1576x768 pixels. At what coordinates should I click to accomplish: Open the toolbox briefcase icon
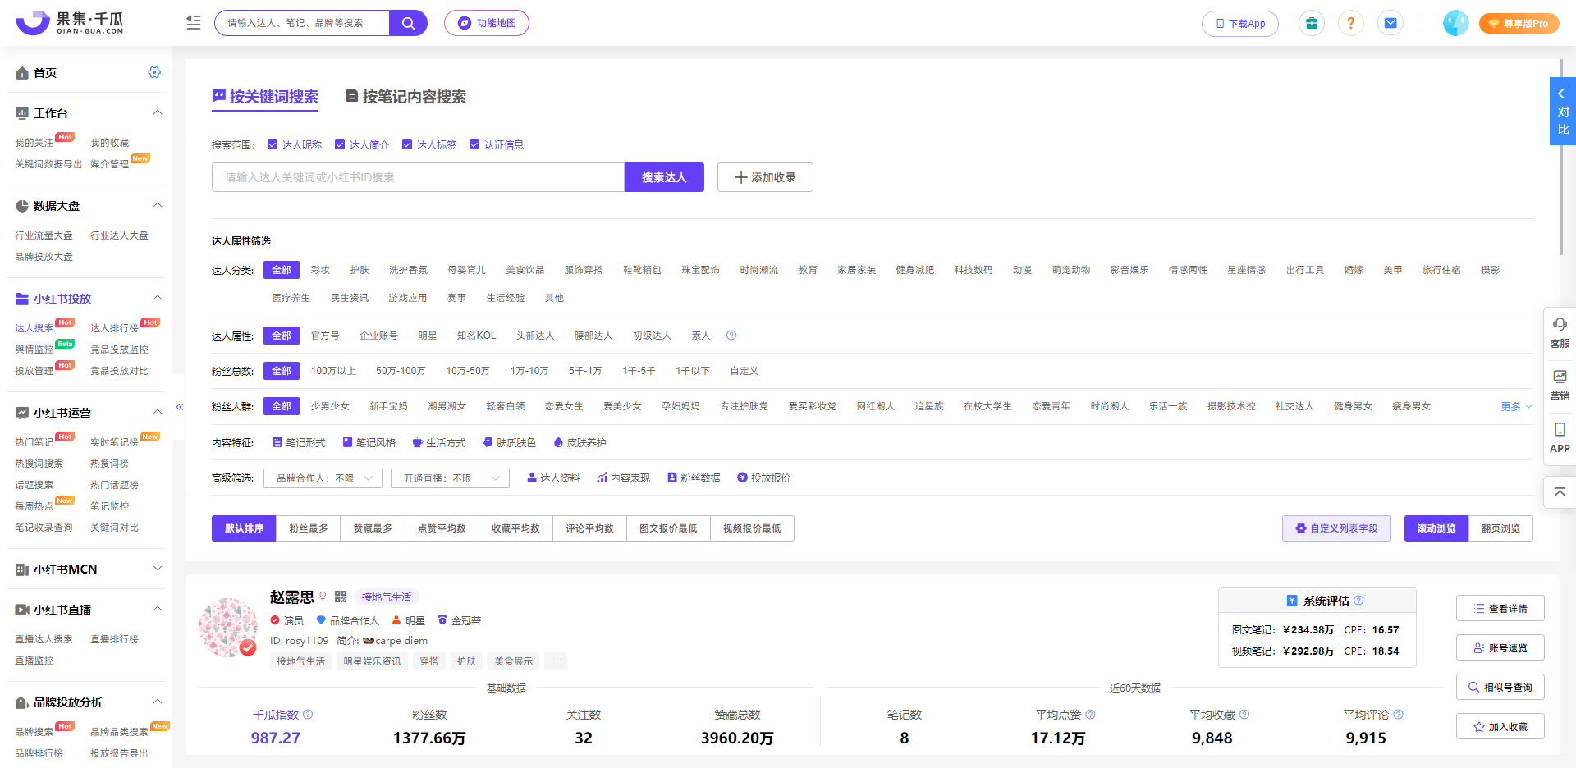coord(1311,23)
